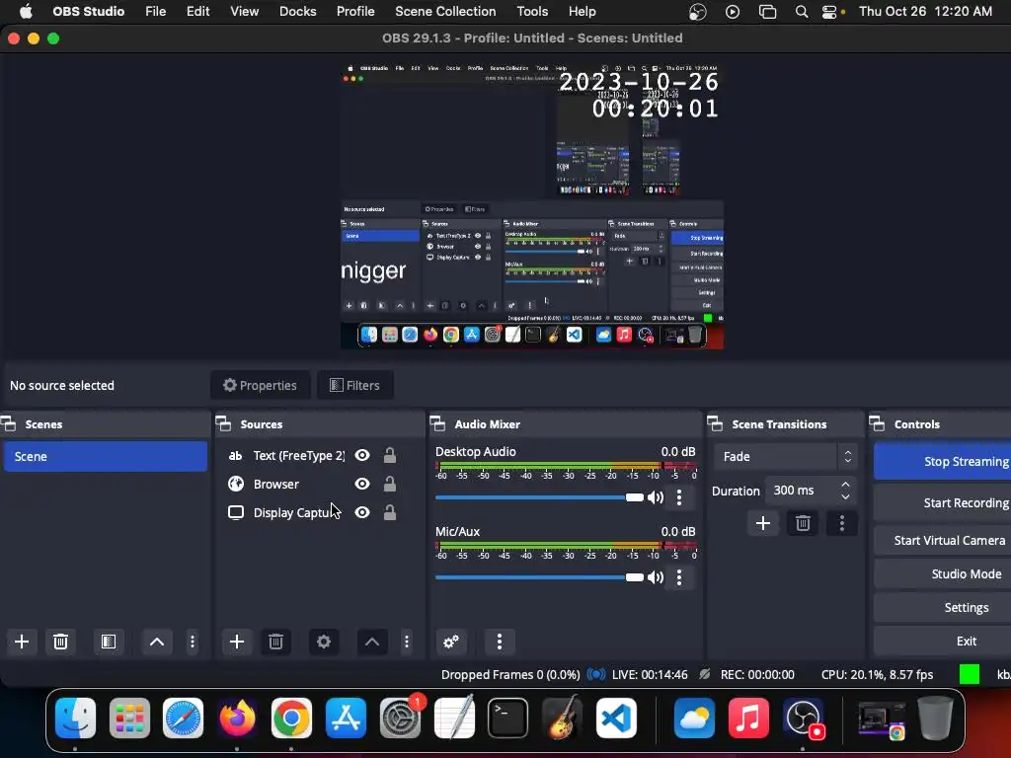Viewport: 1011px width, 758px height.
Task: Add a scene transition with plus
Action: 763,523
